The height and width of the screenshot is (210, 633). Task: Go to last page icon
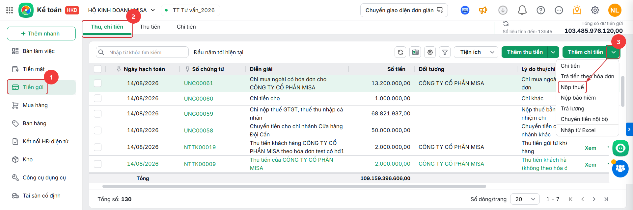(606, 199)
